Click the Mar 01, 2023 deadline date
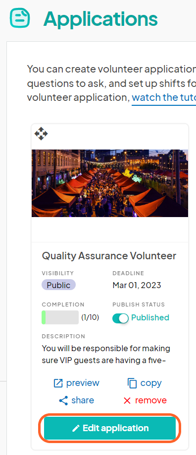The image size is (196, 455). coord(137,285)
